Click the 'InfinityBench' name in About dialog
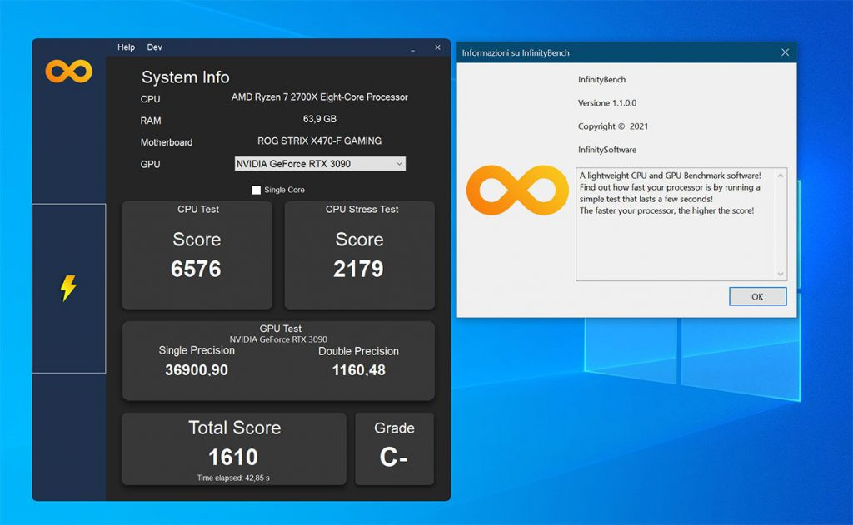Screen dimensions: 853x525 (x=601, y=79)
